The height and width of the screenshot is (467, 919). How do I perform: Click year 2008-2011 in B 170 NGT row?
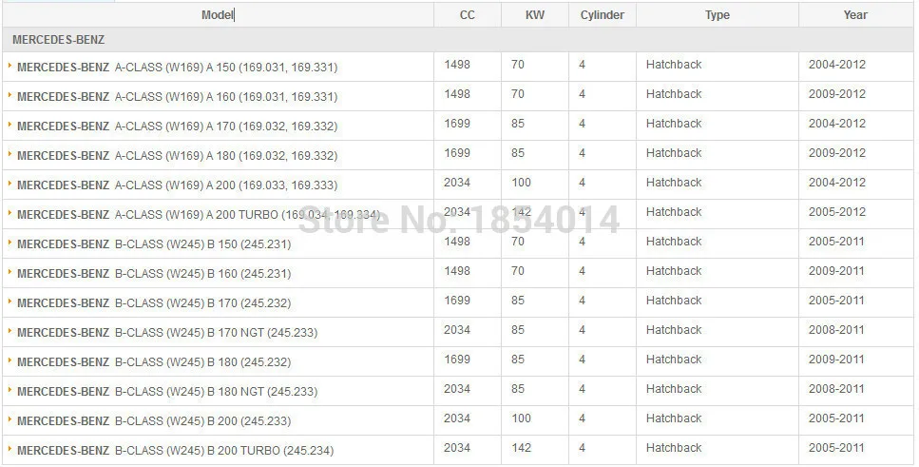836,330
